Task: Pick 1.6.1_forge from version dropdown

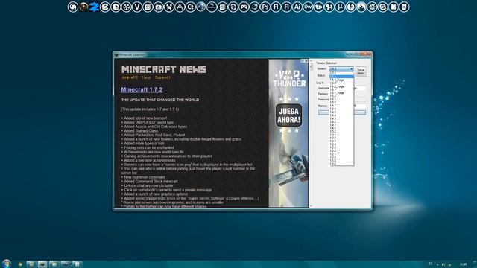Action: pyautogui.click(x=341, y=92)
